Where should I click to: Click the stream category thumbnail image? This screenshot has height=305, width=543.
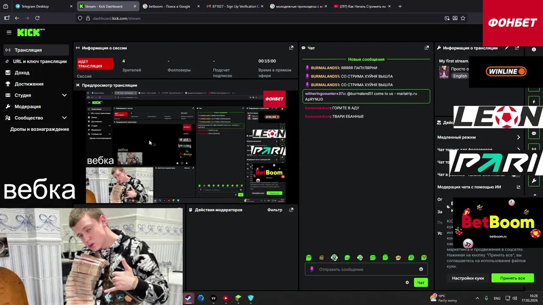point(444,72)
